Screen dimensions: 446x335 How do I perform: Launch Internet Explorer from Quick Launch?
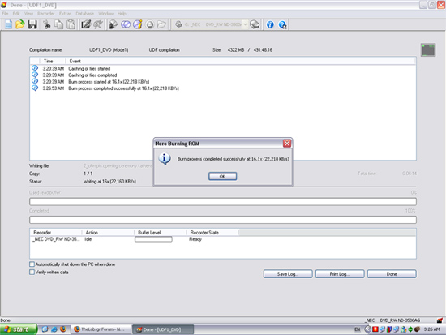(54, 329)
